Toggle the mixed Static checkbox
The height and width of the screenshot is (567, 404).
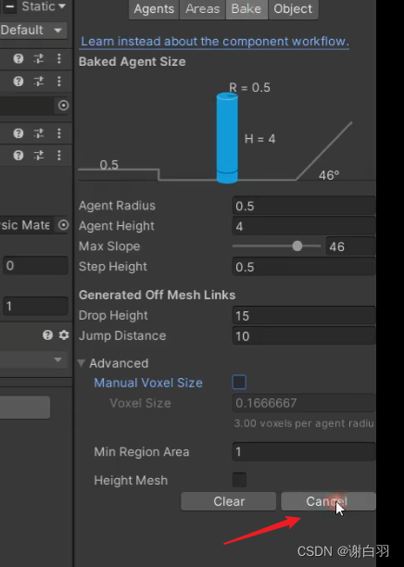(10, 6)
